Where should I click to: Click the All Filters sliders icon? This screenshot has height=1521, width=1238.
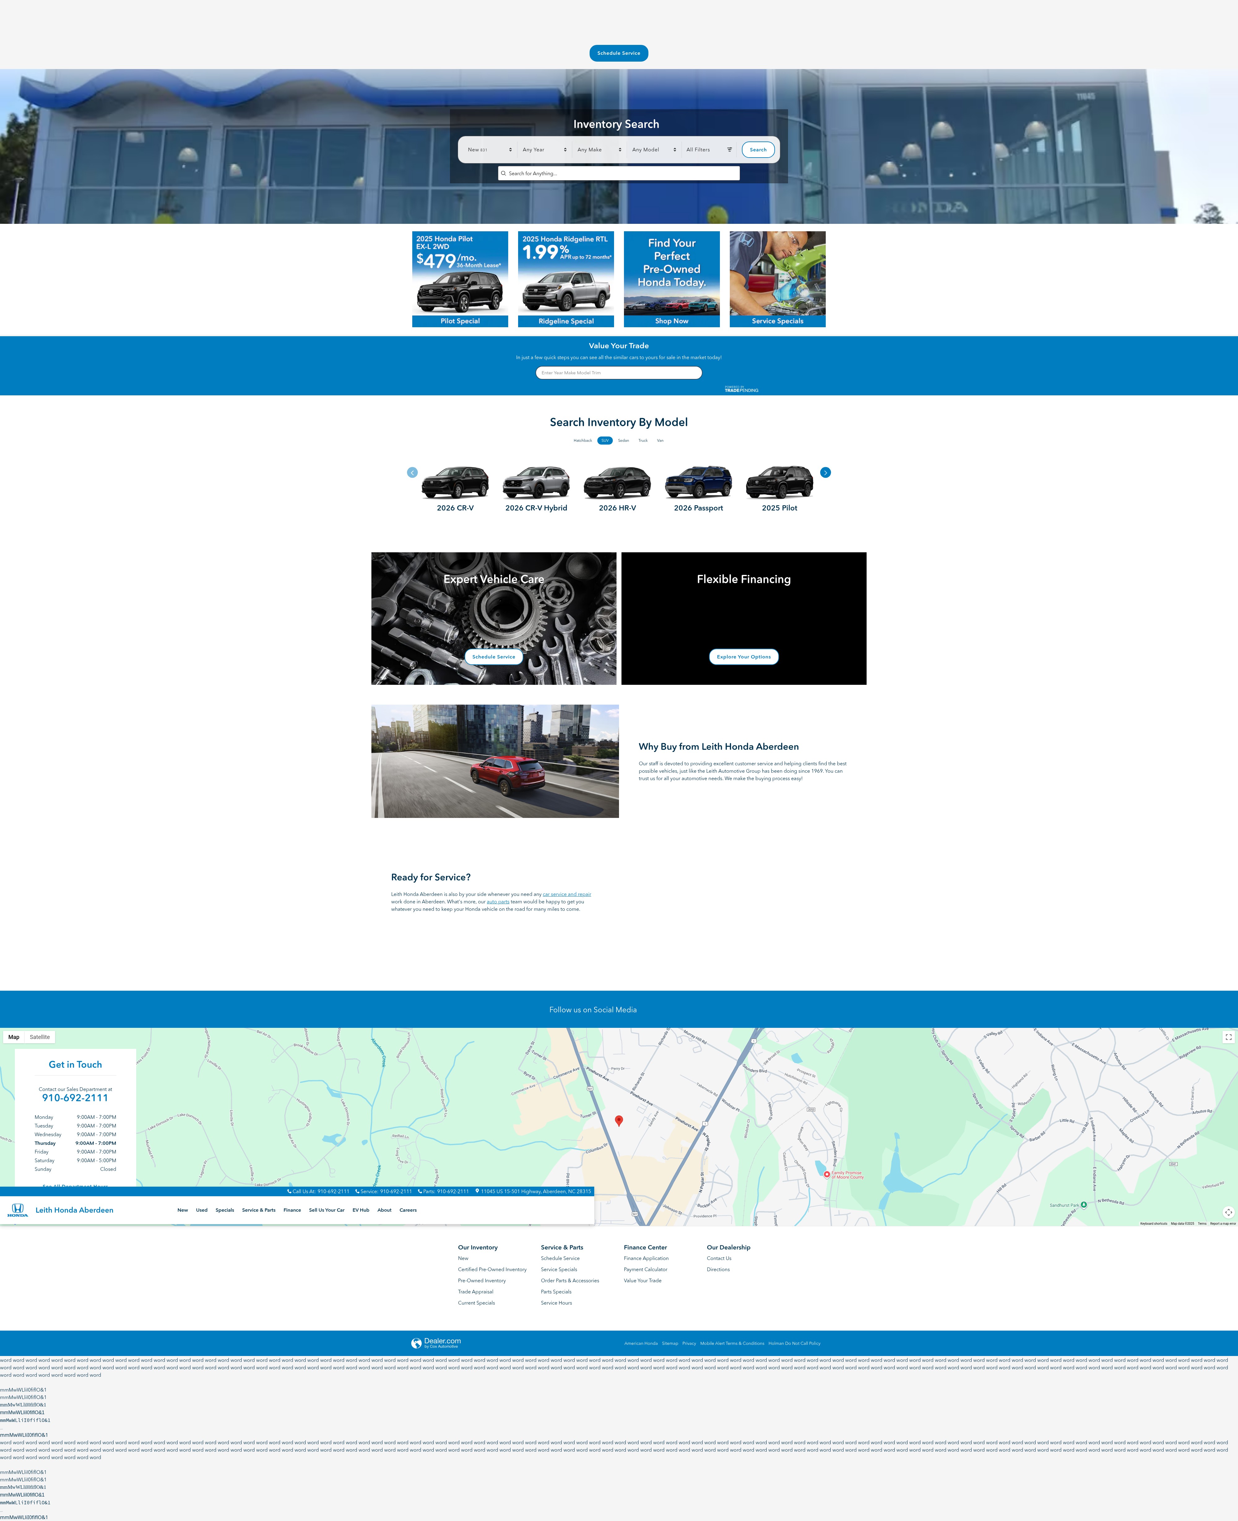coord(729,150)
